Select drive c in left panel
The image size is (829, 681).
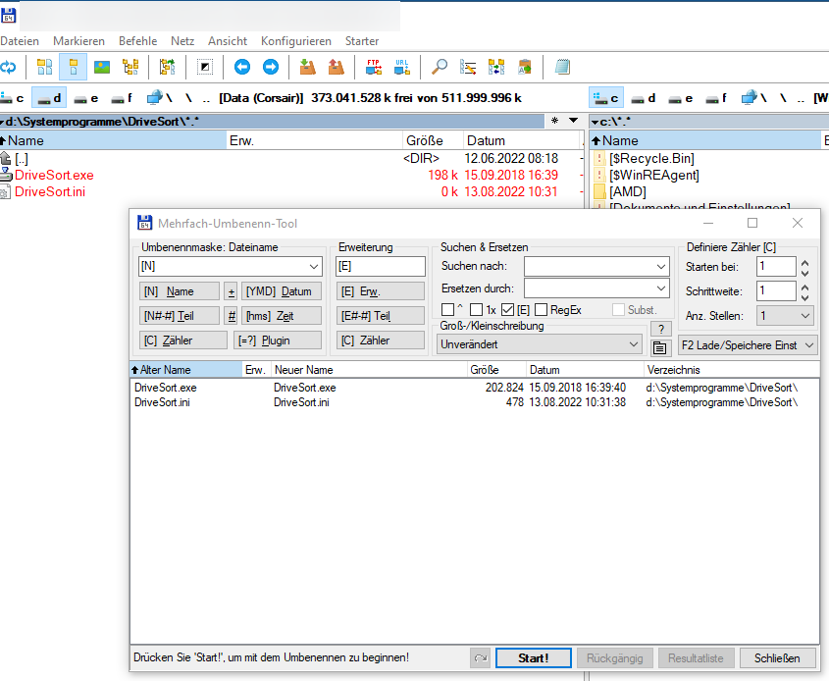coord(13,98)
